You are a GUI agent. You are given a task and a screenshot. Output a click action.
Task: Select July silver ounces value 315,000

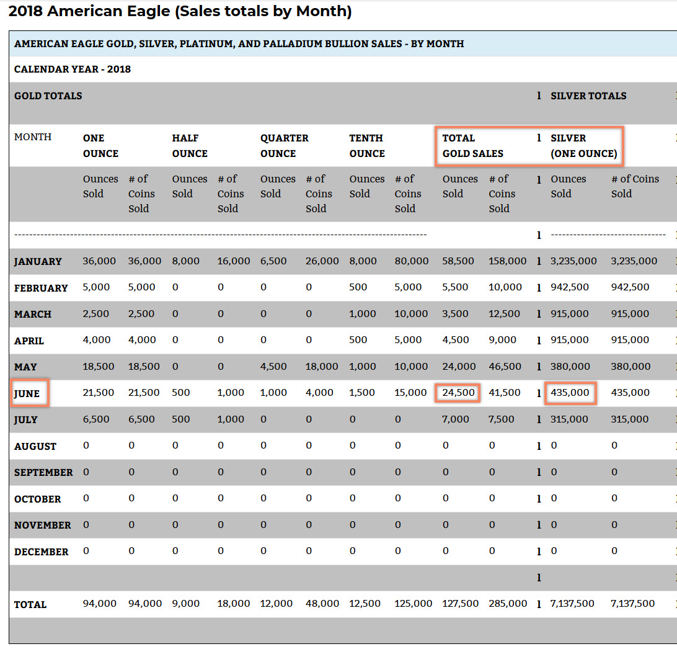tap(569, 419)
